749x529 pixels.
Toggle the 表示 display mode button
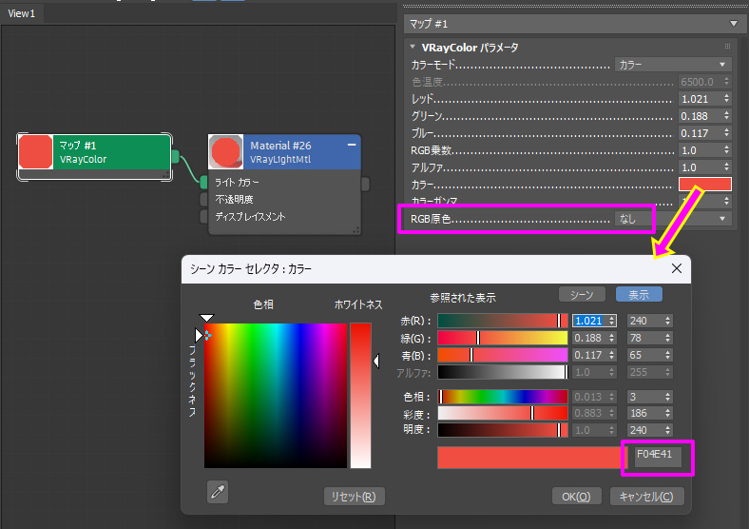639,295
